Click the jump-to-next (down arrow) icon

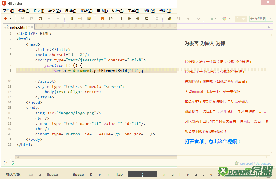[x=121, y=19]
